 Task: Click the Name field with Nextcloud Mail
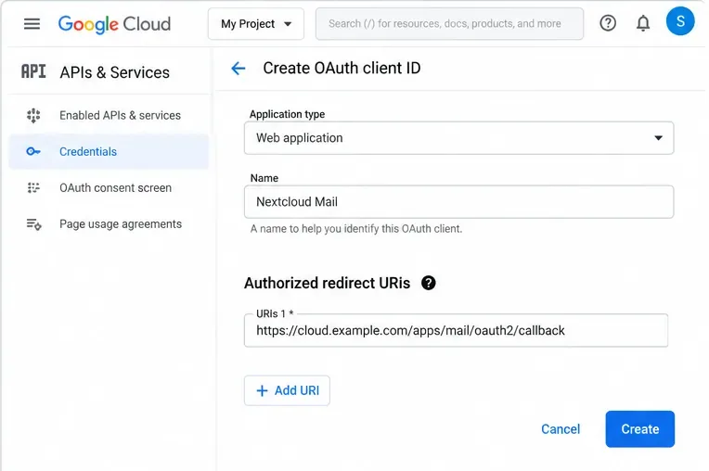[x=459, y=202]
